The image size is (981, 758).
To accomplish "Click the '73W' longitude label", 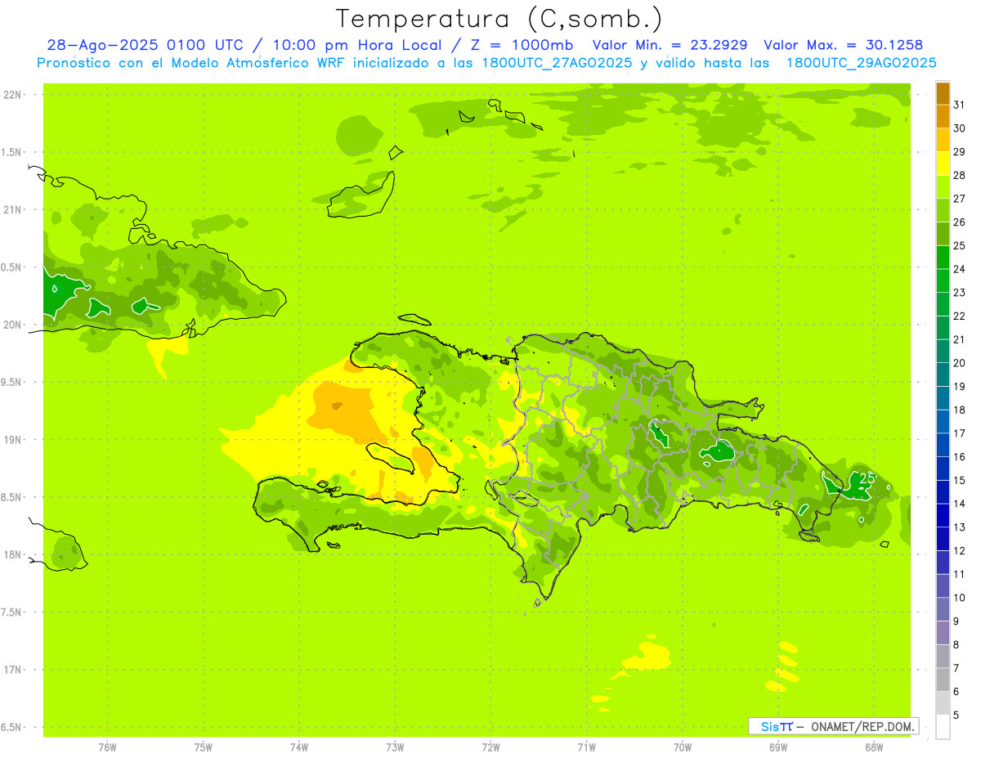I will coord(395,747).
